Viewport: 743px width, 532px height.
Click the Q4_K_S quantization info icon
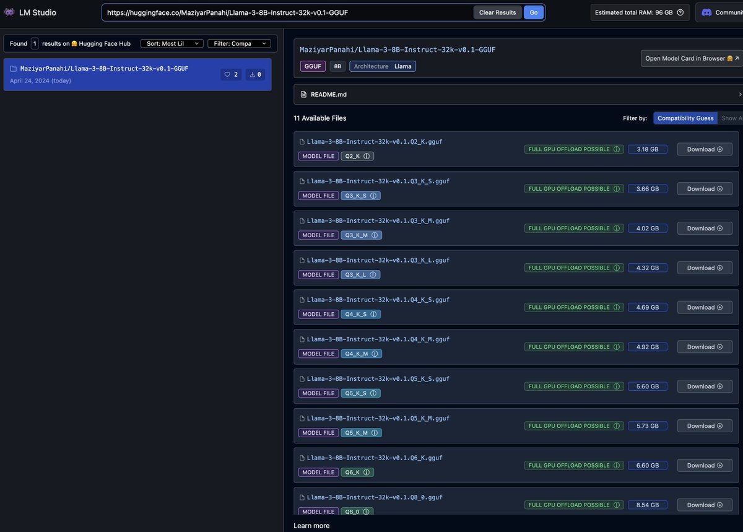[373, 315]
